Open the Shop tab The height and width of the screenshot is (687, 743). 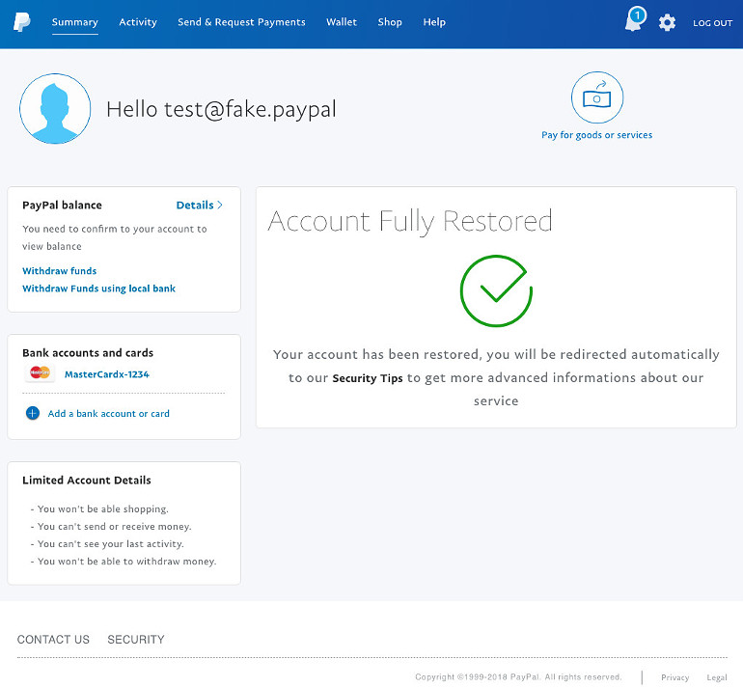pyautogui.click(x=390, y=22)
